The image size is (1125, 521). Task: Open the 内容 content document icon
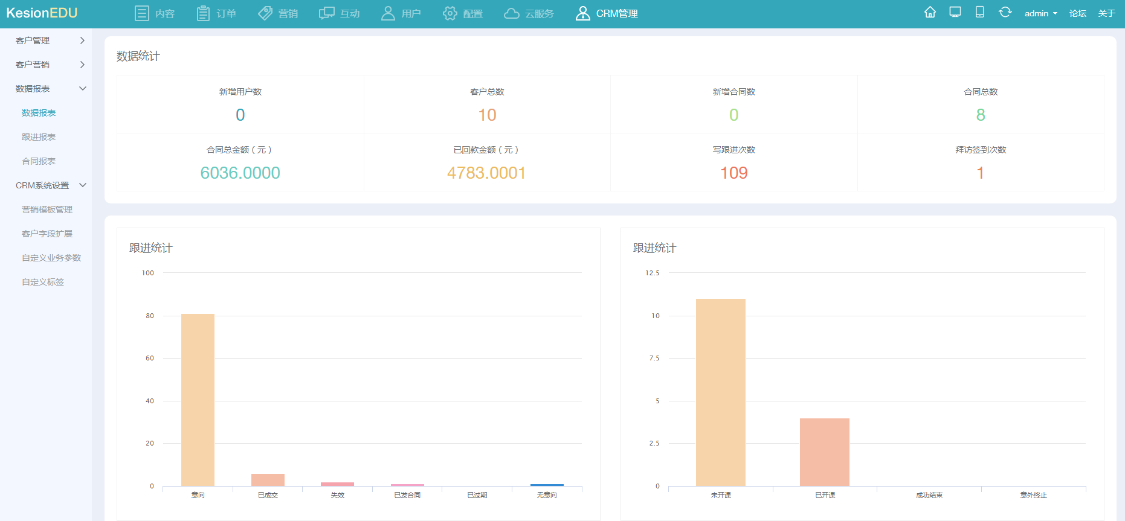141,13
